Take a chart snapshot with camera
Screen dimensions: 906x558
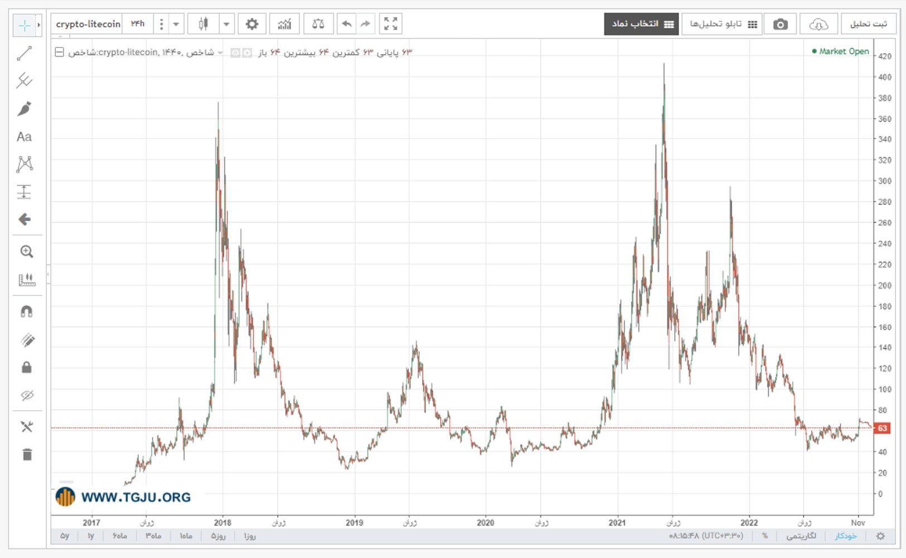click(780, 24)
